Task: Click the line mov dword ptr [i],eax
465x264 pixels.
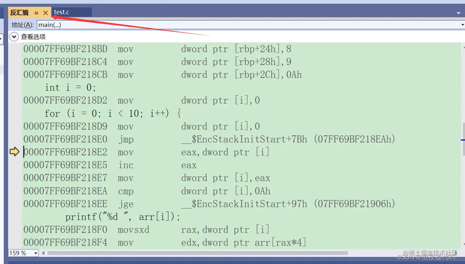Action: click(x=147, y=178)
